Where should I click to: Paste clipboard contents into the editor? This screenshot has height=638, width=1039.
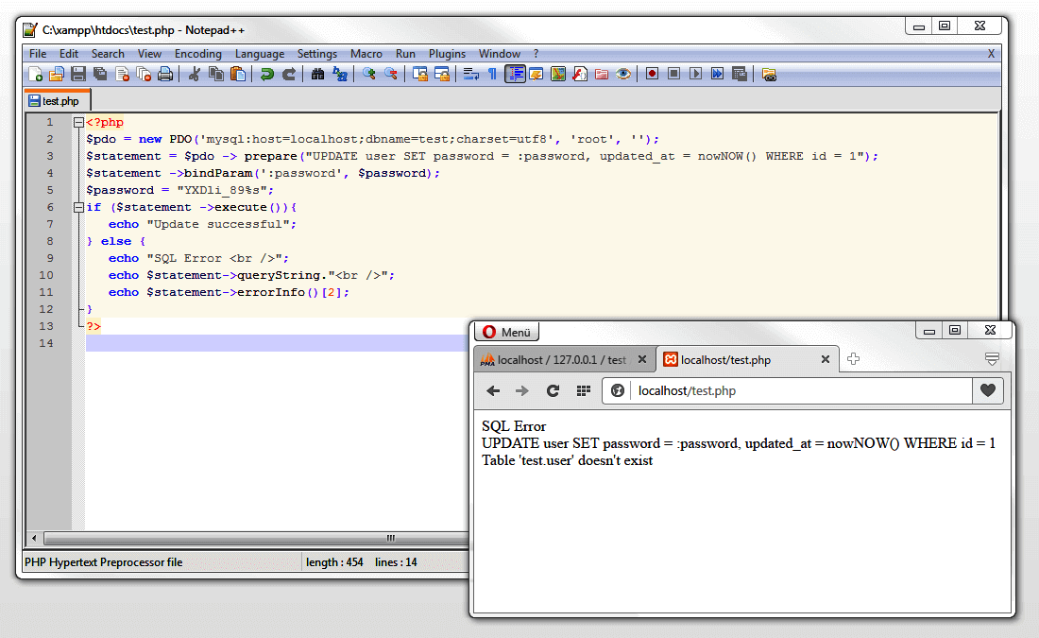238,74
